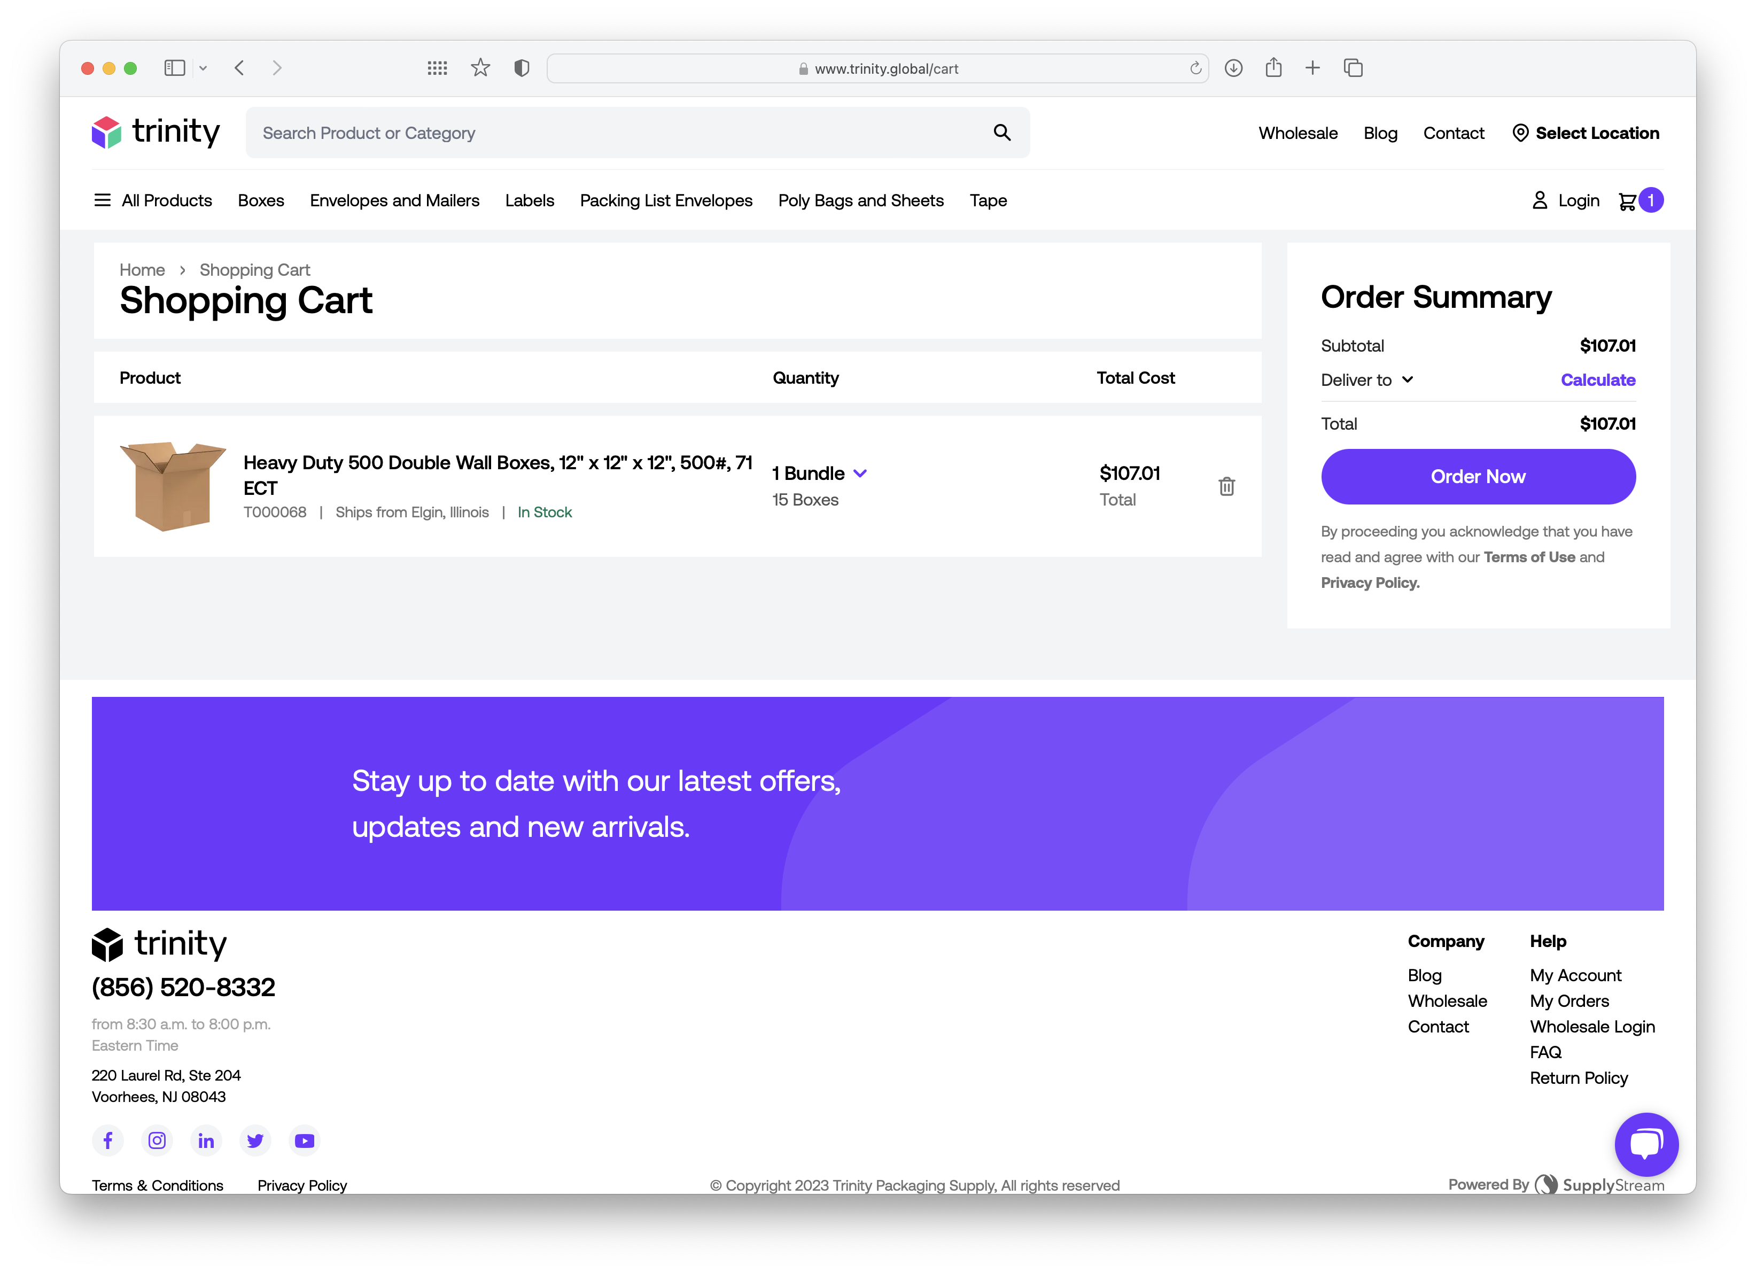The height and width of the screenshot is (1273, 1756).
Task: Click the trinity logo in the header
Action: coord(156,133)
